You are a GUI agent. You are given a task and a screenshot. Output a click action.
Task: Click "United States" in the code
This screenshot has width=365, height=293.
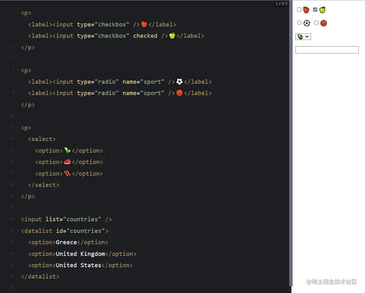[78, 265]
